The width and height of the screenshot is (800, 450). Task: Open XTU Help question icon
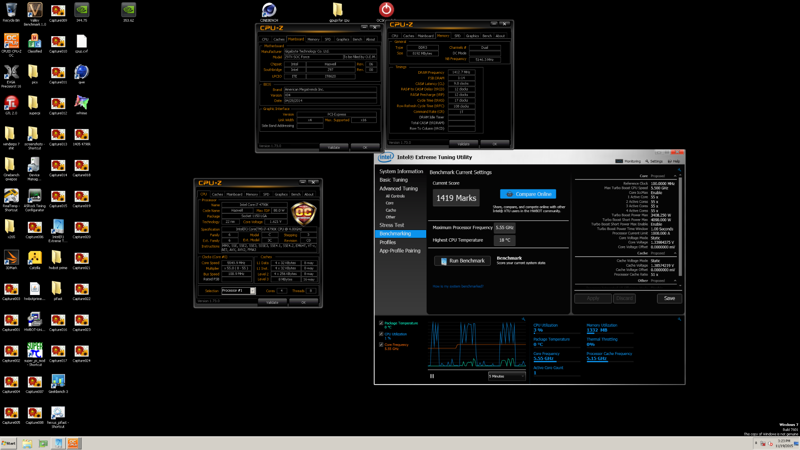pos(674,161)
